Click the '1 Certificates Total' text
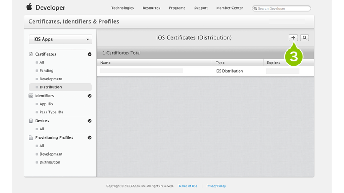Image resolution: width=344 pixels, height=193 pixels. click(122, 53)
